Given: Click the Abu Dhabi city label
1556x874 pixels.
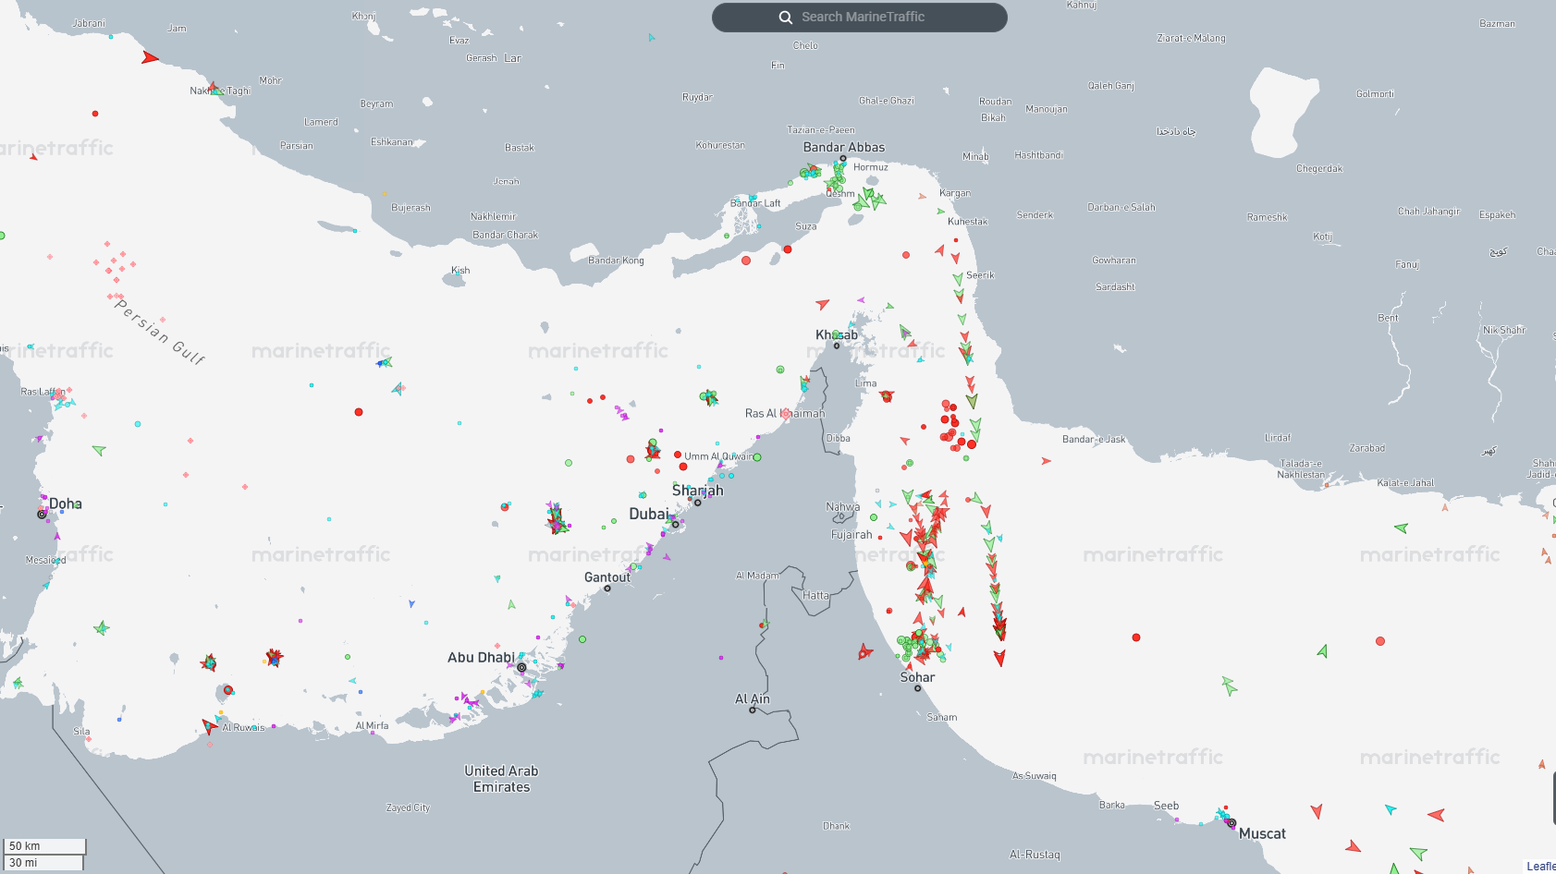Looking at the screenshot, I should (x=481, y=658).
